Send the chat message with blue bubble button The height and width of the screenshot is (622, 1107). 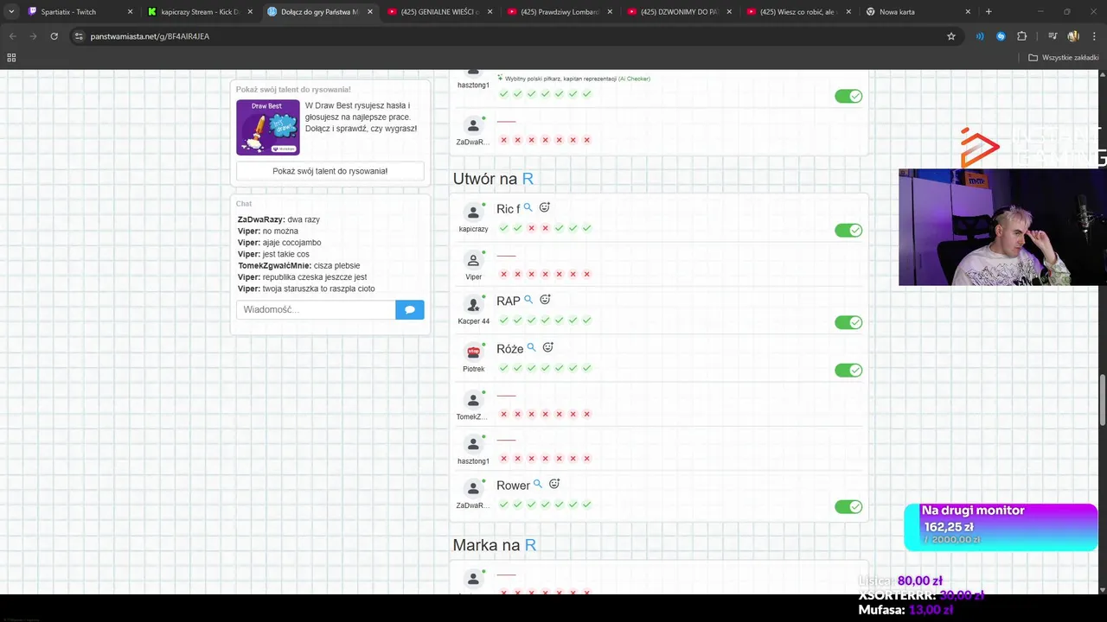[410, 309]
